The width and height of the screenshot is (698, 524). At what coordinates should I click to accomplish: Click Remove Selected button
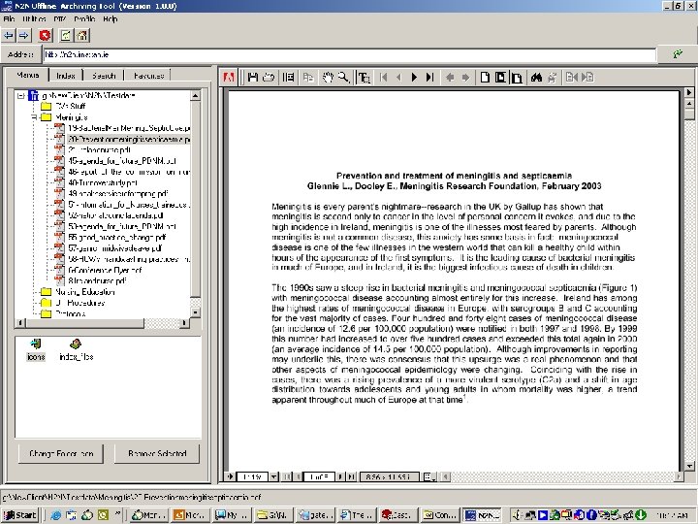157,453
